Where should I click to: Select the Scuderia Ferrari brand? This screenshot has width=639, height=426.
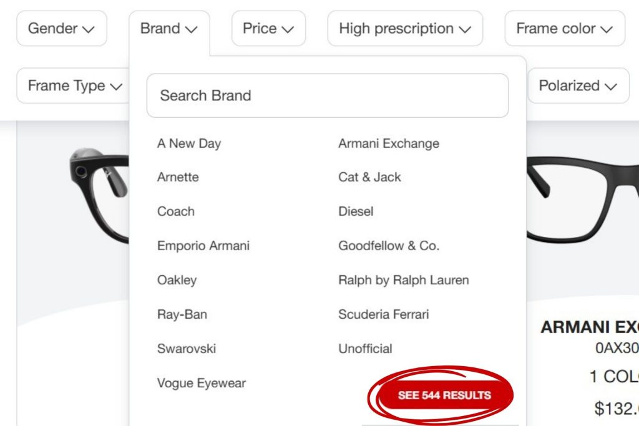tap(383, 314)
